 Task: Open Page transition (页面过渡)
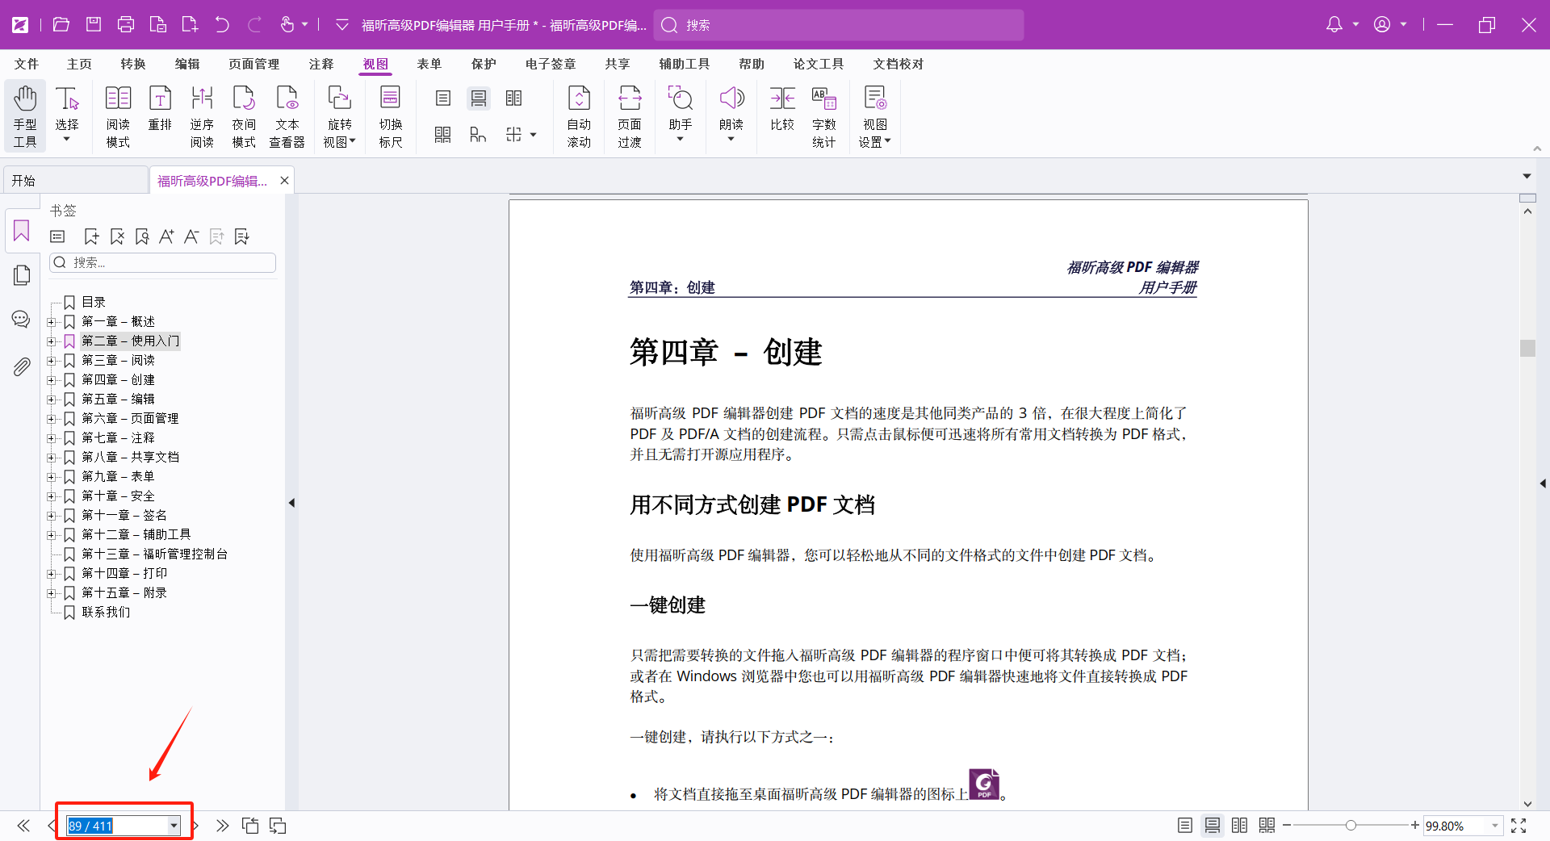point(630,116)
